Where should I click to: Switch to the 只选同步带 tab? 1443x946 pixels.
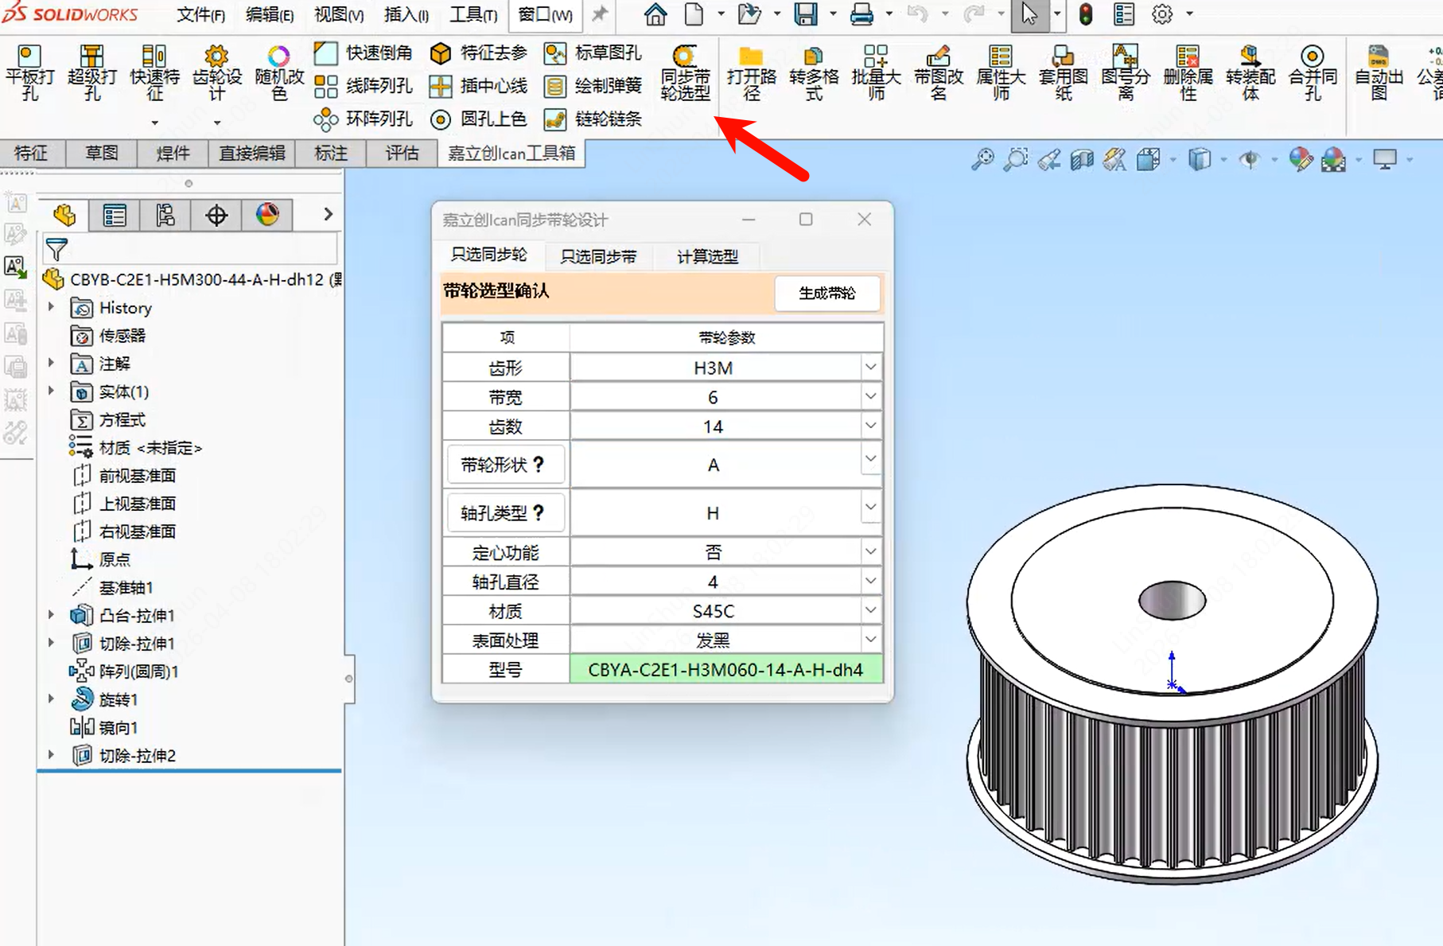(x=598, y=256)
